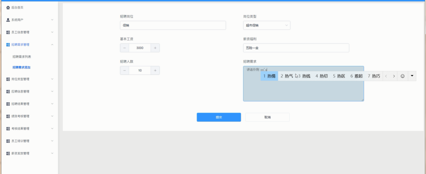Open the 岗位类型 dropdown showing 超市促销
Image resolution: width=426 pixels, height=174 pixels.
(267, 25)
